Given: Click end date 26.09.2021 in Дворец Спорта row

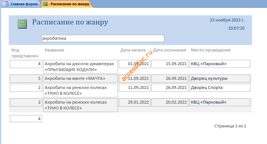Looking at the screenshot, I should [x=170, y=88].
